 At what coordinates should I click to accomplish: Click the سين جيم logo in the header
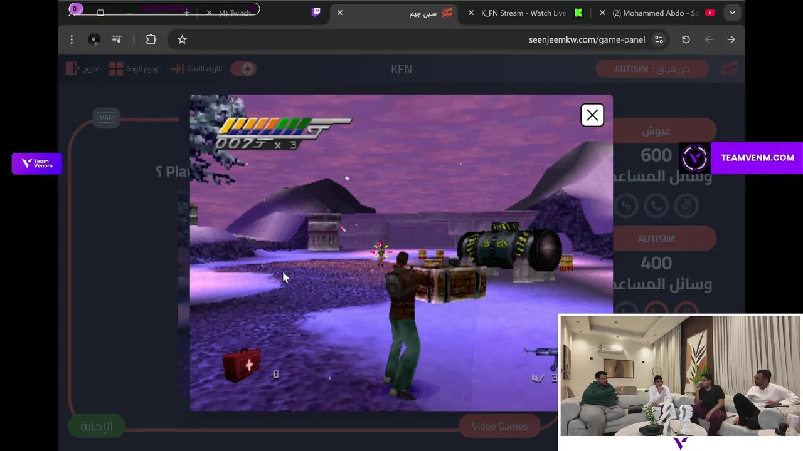(x=730, y=69)
